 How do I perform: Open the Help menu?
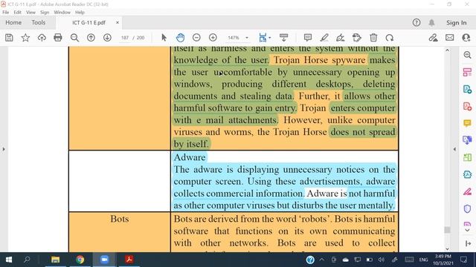80,13
